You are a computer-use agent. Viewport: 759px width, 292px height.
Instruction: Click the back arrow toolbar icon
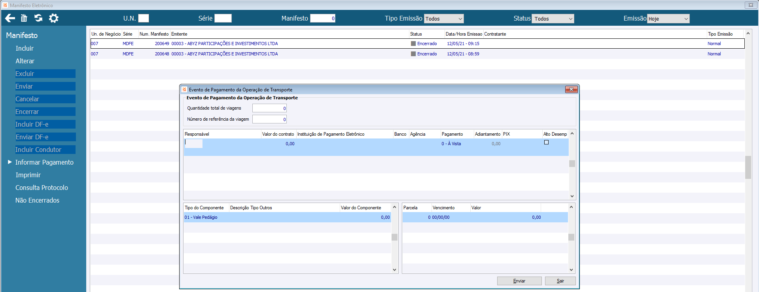tap(10, 18)
